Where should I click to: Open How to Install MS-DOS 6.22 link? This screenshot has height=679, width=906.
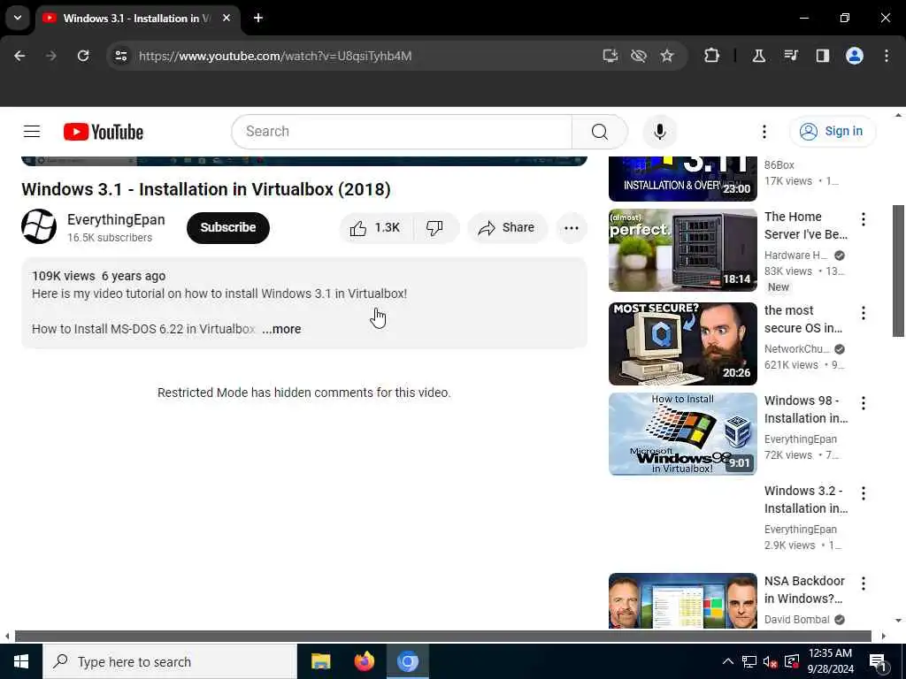143,329
